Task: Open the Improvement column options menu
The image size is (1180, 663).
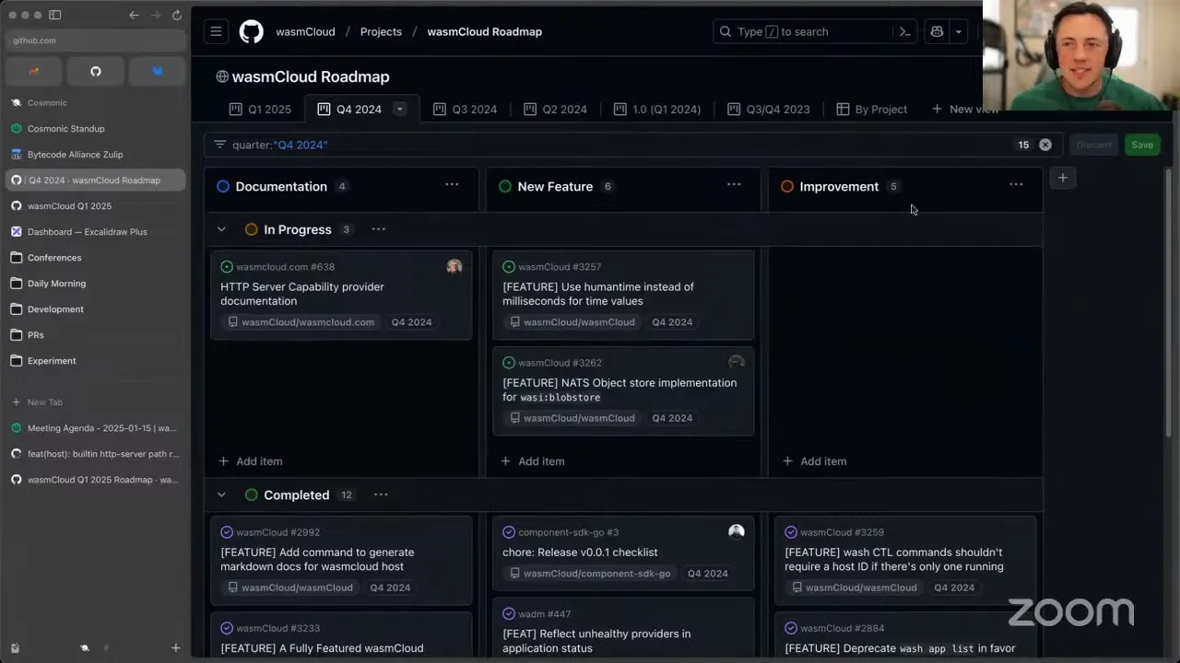Action: click(x=1016, y=185)
